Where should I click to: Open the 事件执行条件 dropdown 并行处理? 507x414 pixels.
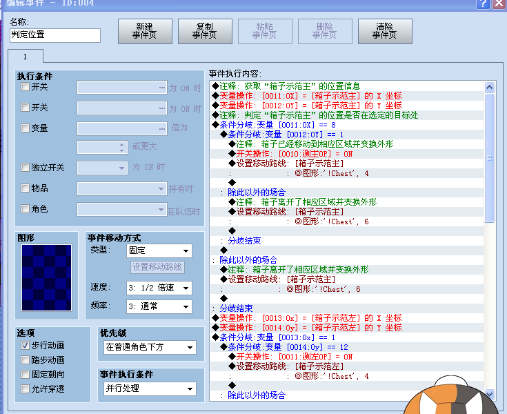tap(150, 388)
